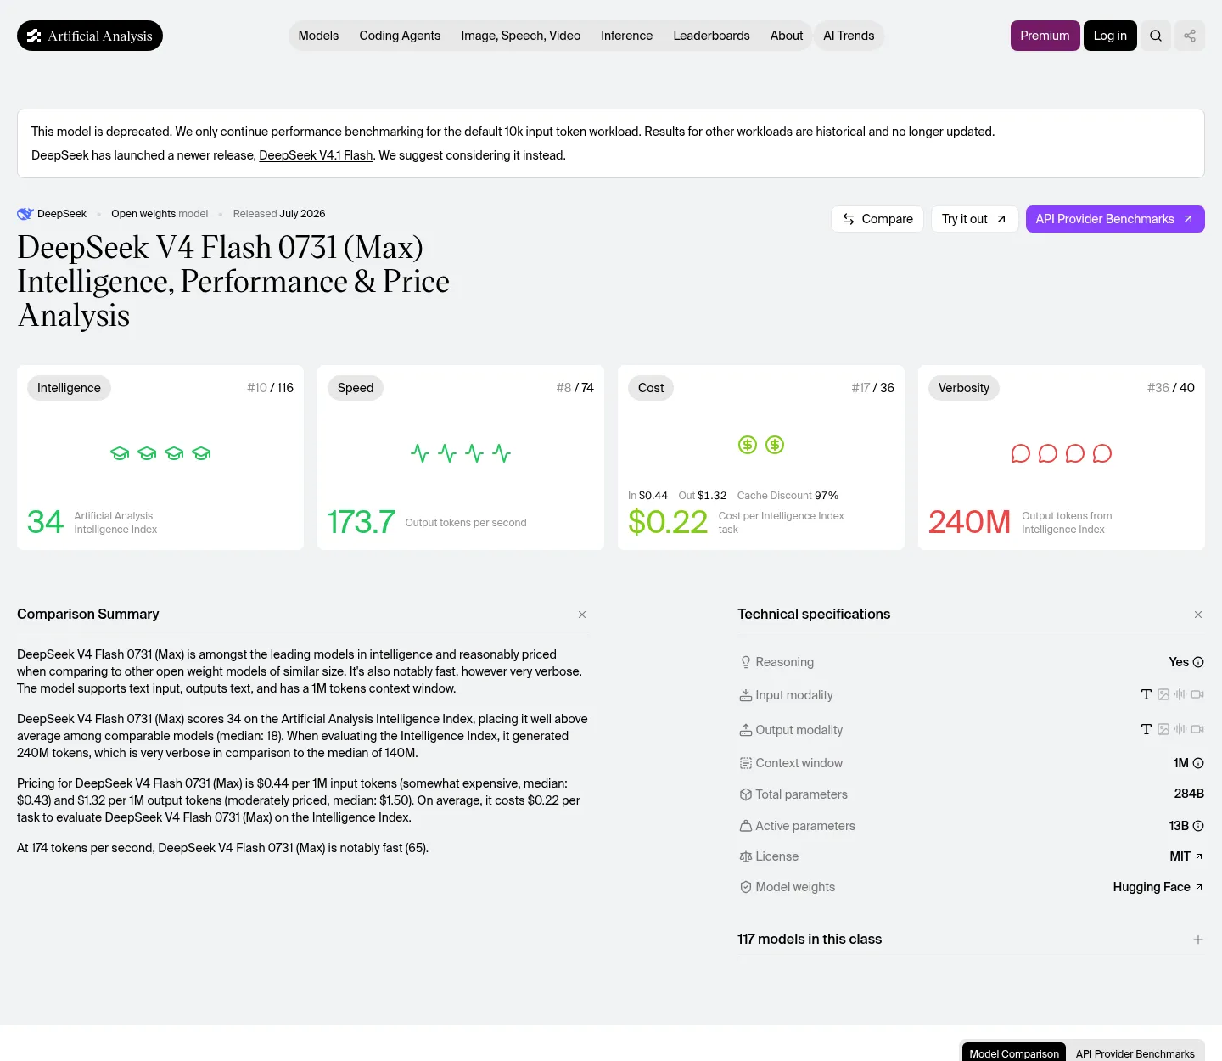Open the Image, Speech, Video menu
The image size is (1222, 1061).
(521, 36)
